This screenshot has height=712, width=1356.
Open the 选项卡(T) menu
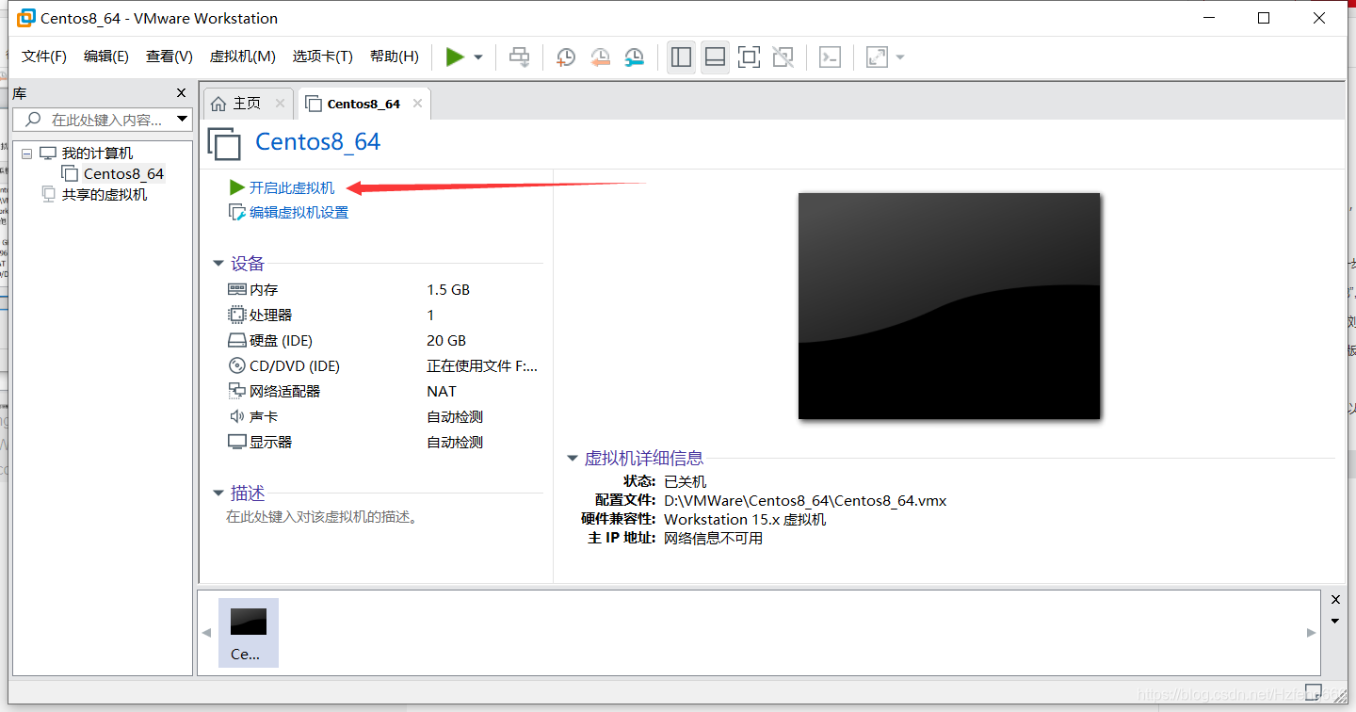click(x=322, y=57)
